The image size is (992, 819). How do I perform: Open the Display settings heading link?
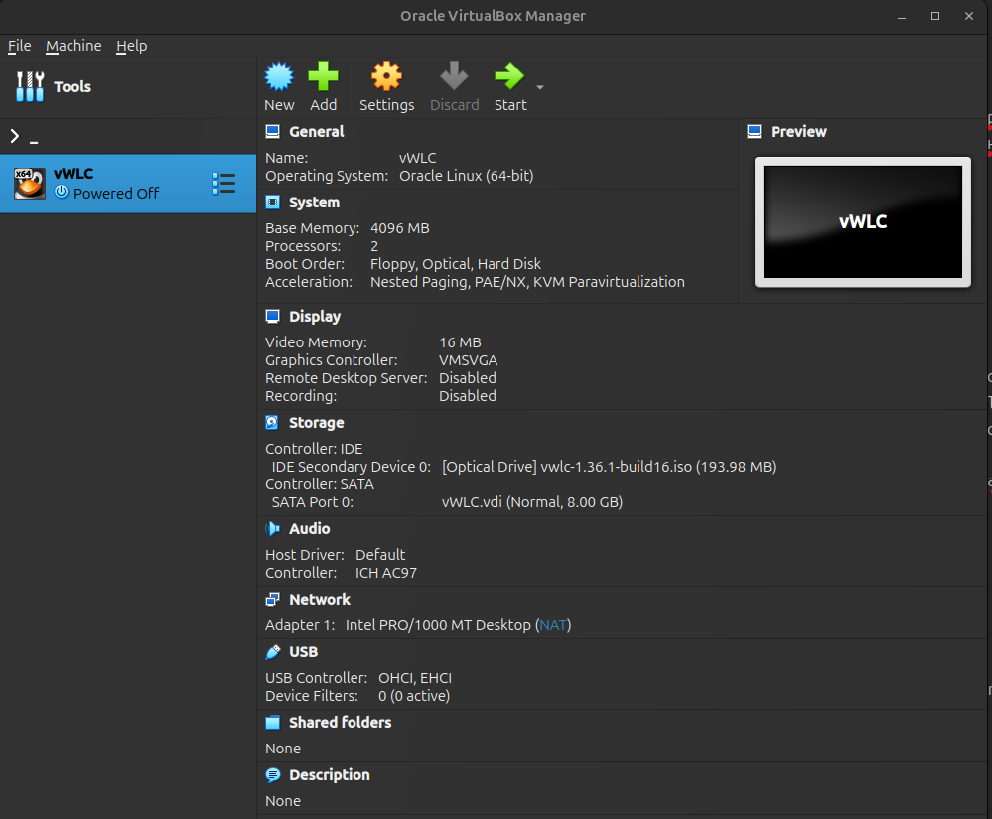pyautogui.click(x=315, y=317)
